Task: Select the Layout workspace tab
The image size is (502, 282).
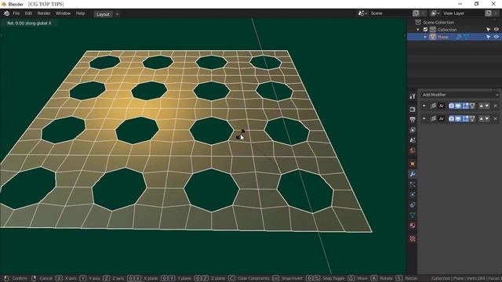Action: pos(103,14)
